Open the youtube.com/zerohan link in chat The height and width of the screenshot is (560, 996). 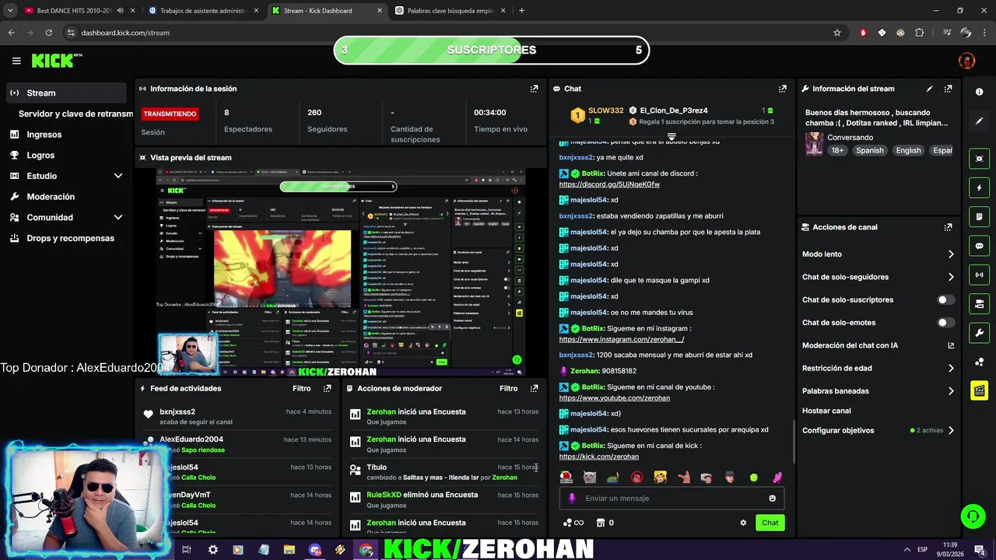click(x=614, y=397)
